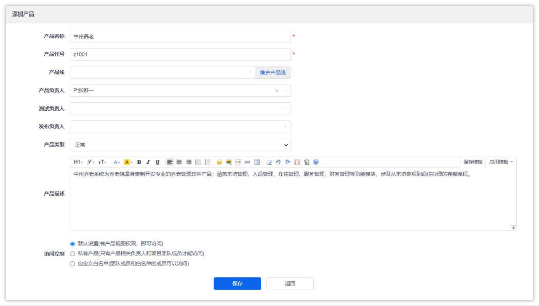Insert a hyperlink in description
The height and width of the screenshot is (306, 539).
pos(248,162)
